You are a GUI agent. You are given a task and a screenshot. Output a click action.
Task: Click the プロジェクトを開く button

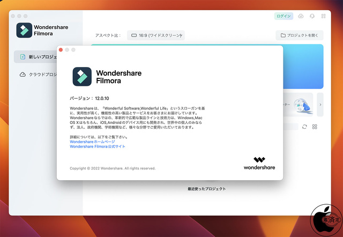299,35
